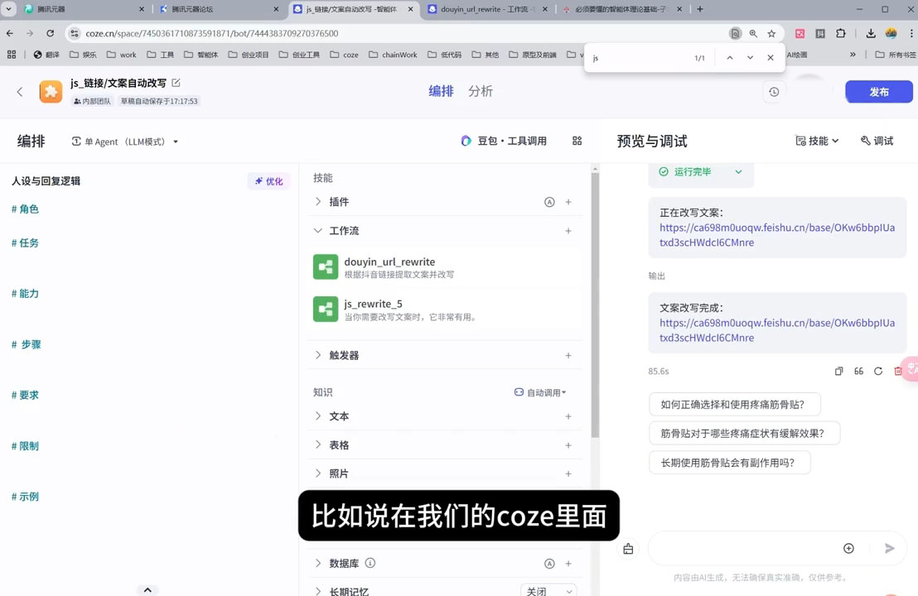Add photo knowledge with the plus icon
This screenshot has width=918, height=596.
(x=568, y=473)
